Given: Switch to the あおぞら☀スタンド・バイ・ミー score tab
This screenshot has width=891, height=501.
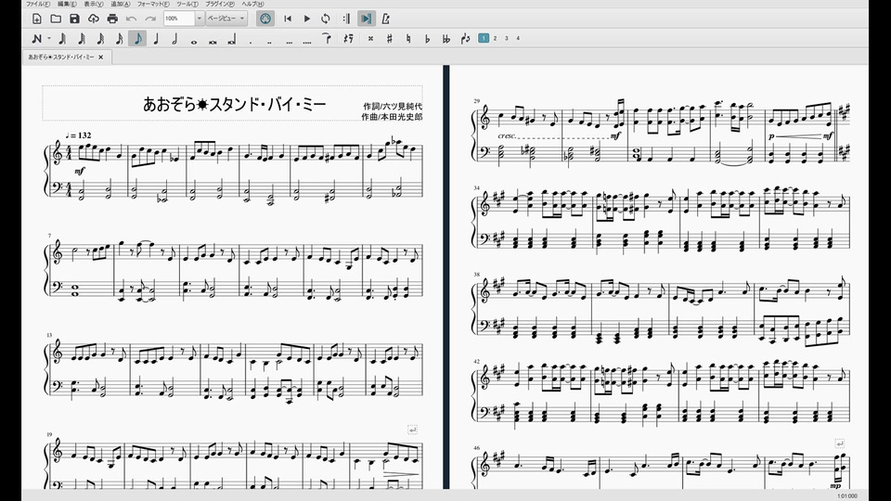Looking at the screenshot, I should [61, 57].
